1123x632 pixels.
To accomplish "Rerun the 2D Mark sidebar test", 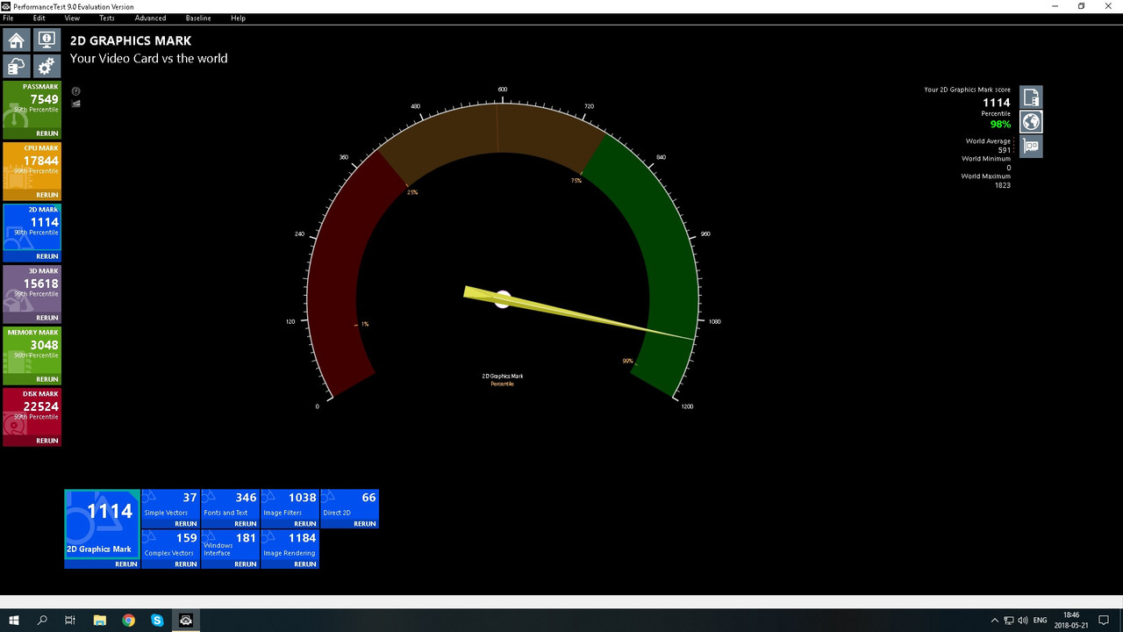I will tap(47, 256).
